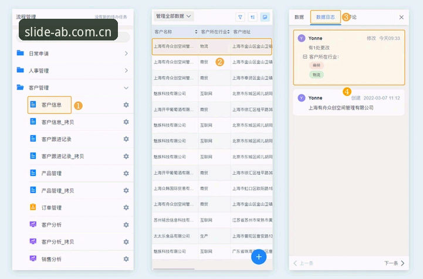Click the blue plus add-record button
The image size is (423, 279).
pyautogui.click(x=259, y=257)
